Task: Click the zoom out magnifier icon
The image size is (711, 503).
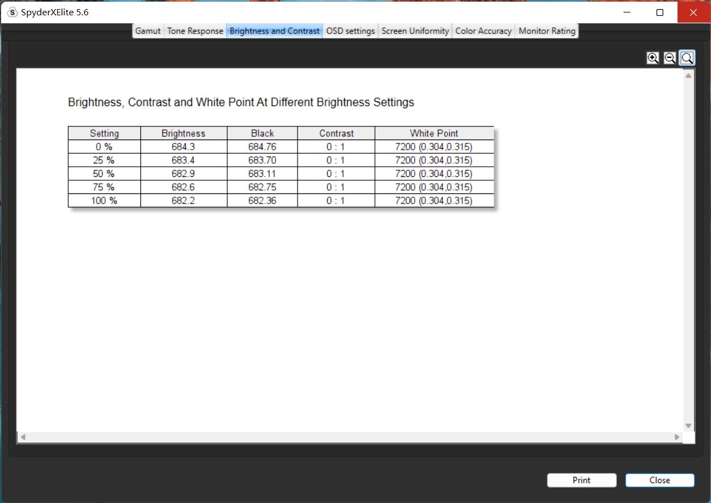Action: pyautogui.click(x=670, y=58)
